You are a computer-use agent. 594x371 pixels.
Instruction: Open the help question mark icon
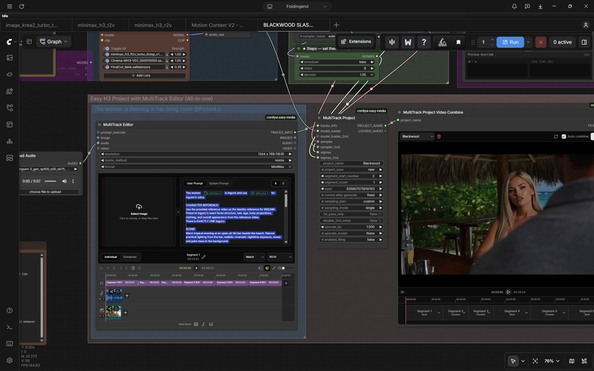point(424,42)
